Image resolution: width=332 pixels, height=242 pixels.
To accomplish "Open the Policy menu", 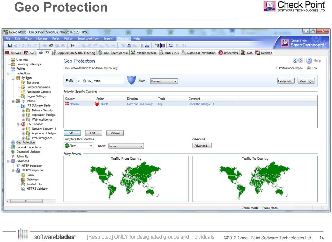I will tap(69, 39).
